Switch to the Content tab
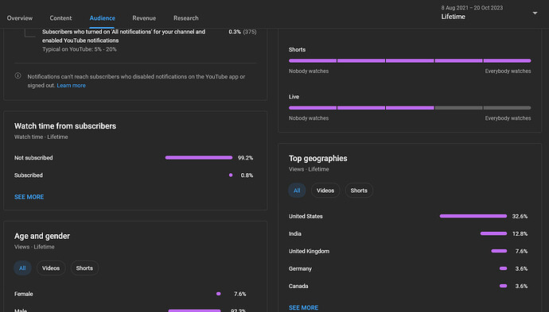The image size is (549, 312). (x=60, y=17)
